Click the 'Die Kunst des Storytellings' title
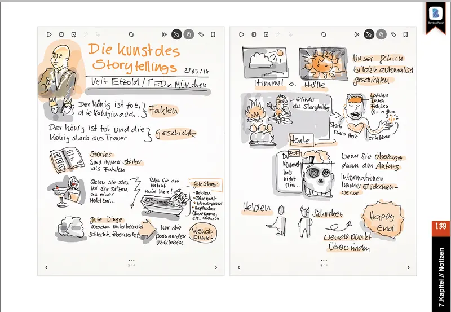The height and width of the screenshot is (312, 451). (134, 59)
